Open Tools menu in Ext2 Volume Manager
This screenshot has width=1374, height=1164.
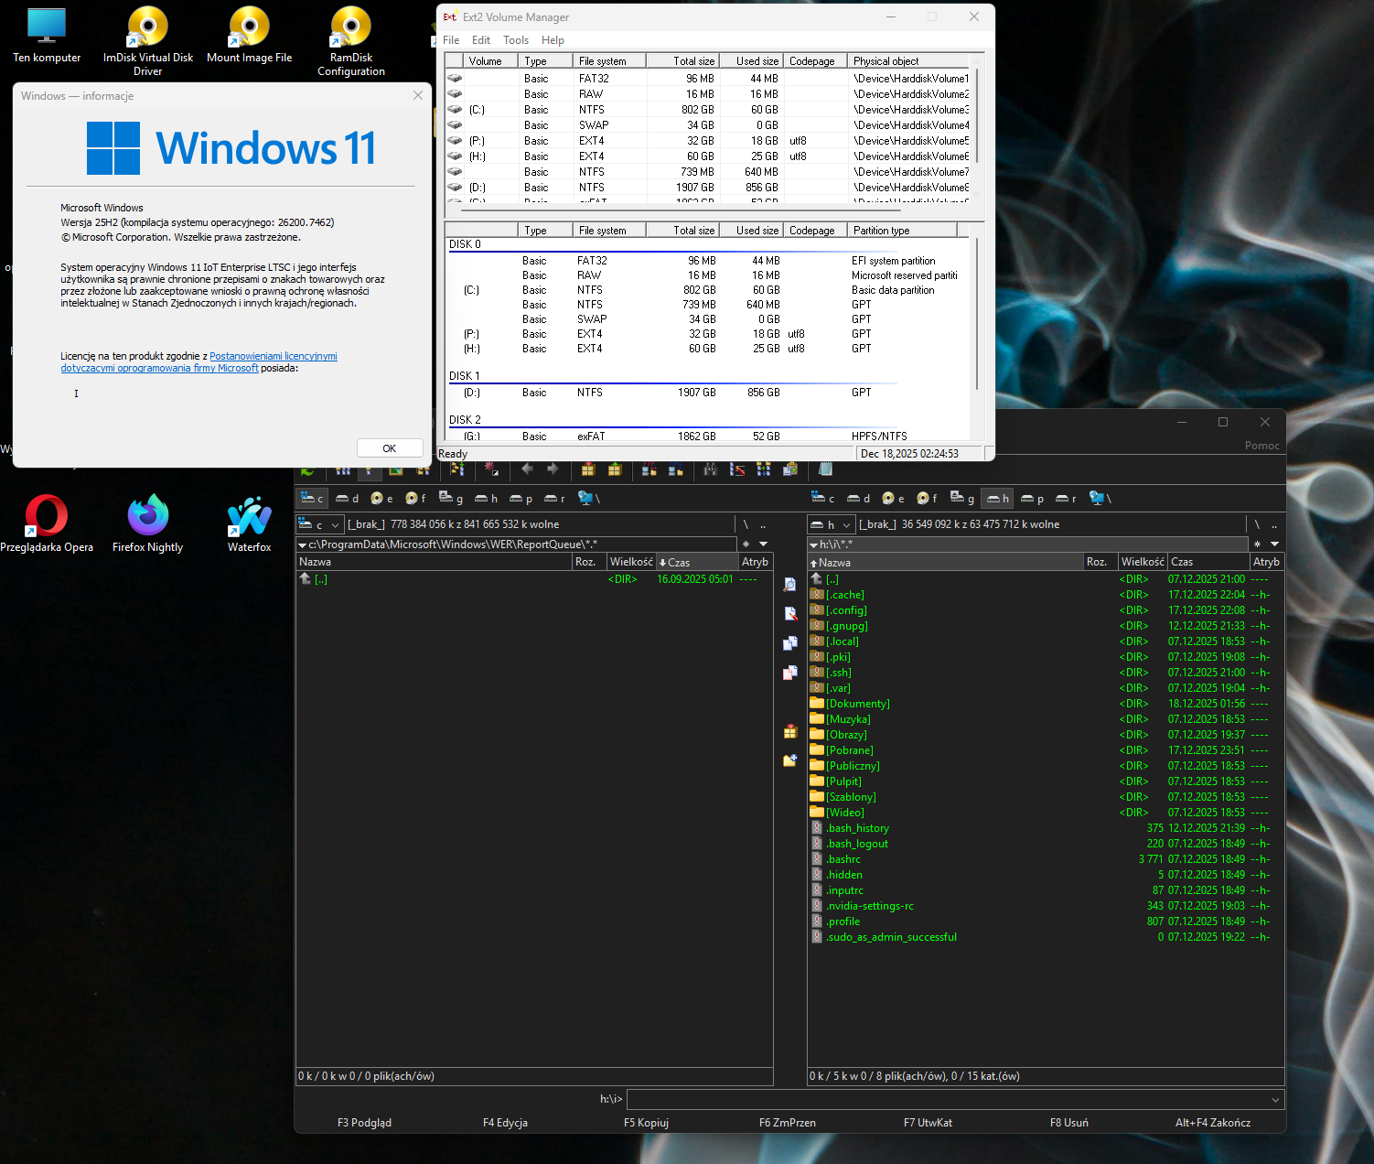click(516, 40)
